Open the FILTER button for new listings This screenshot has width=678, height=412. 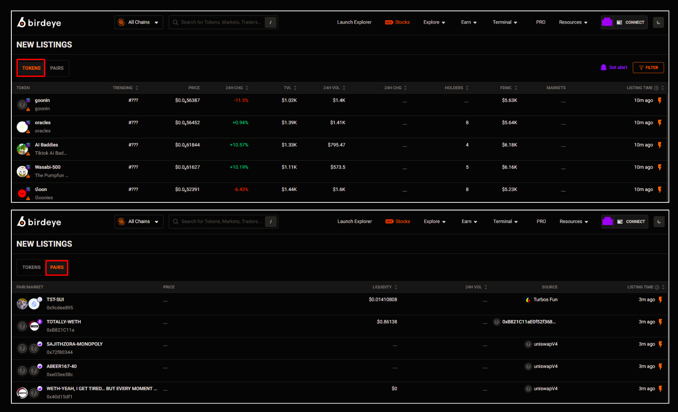coord(648,68)
